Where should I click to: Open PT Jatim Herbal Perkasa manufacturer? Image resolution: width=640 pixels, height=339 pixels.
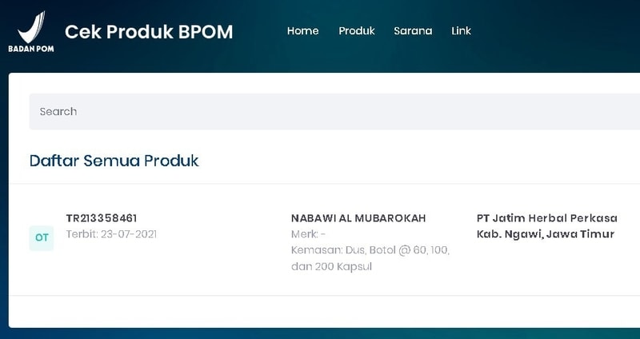[547, 218]
